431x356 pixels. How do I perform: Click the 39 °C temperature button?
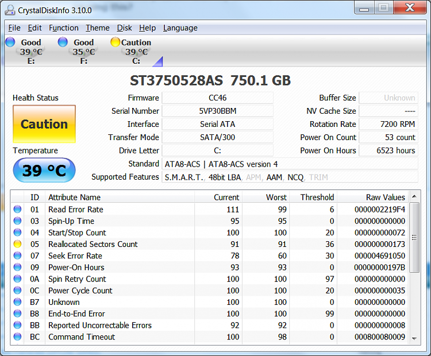[x=44, y=171]
